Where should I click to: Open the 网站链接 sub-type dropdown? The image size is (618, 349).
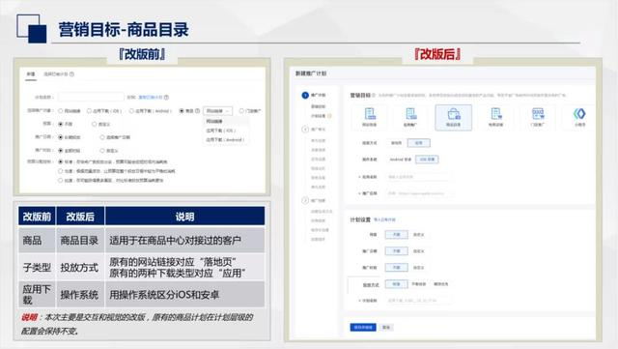(x=218, y=111)
